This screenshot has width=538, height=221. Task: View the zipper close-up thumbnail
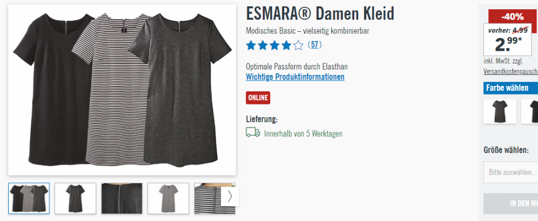coord(122,199)
